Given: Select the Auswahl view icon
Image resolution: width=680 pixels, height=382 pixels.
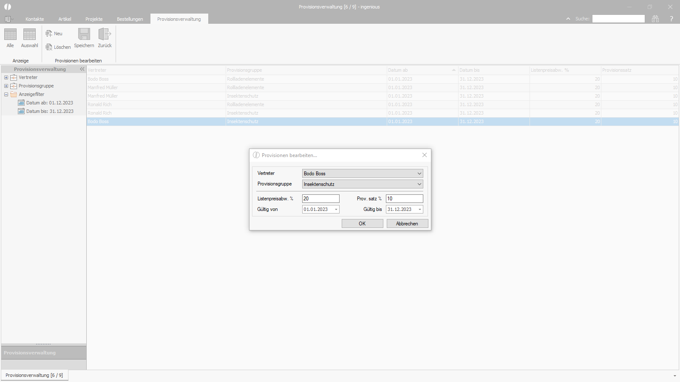Looking at the screenshot, I should coord(29,34).
